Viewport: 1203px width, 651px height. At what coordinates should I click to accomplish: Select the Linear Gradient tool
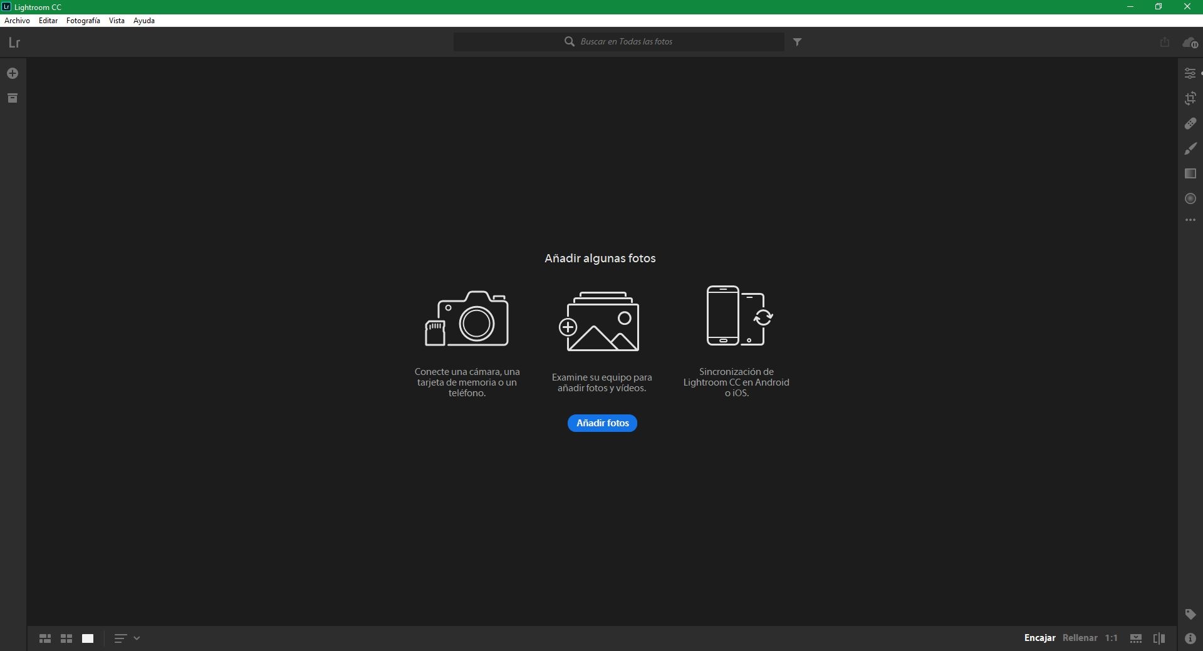(x=1190, y=173)
